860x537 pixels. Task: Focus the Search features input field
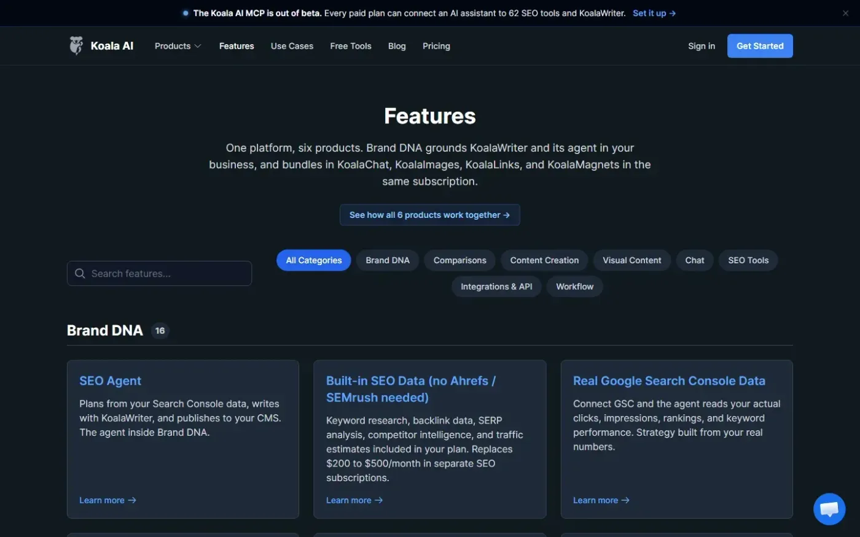point(159,274)
